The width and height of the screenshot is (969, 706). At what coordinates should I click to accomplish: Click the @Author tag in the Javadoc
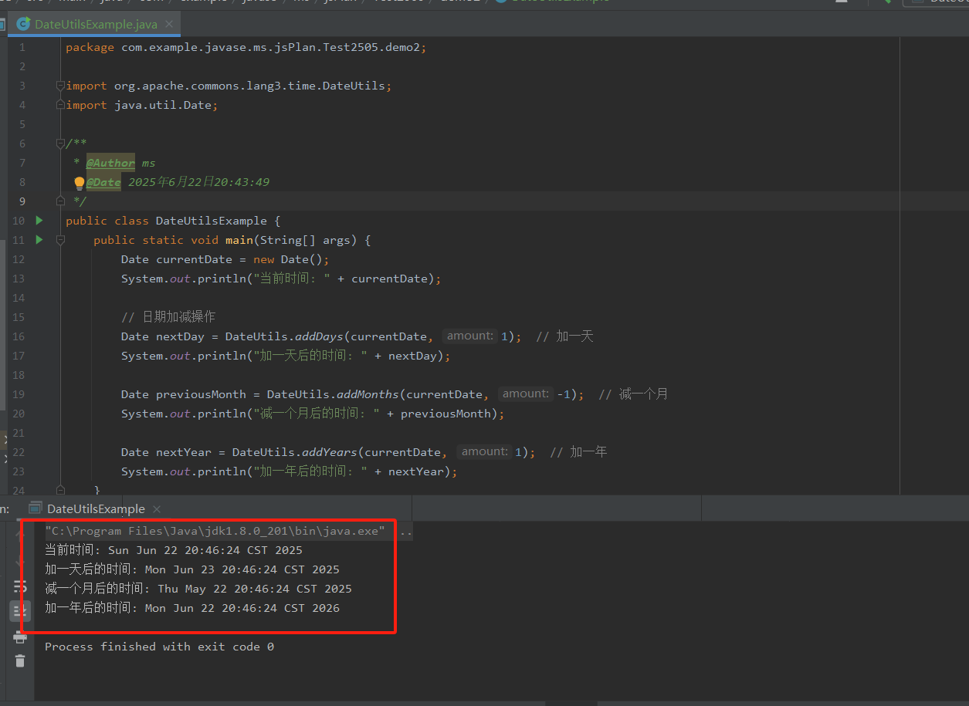point(110,163)
